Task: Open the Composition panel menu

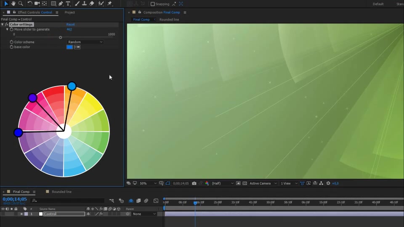Action: pyautogui.click(x=185, y=12)
